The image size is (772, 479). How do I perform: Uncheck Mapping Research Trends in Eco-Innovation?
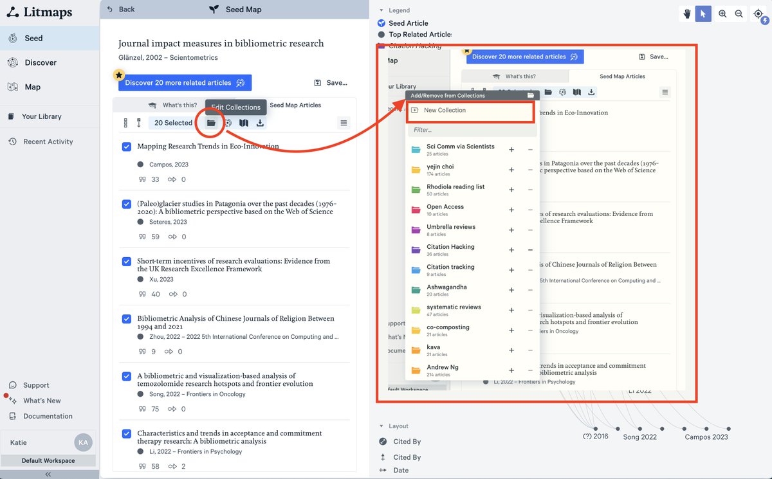[127, 147]
